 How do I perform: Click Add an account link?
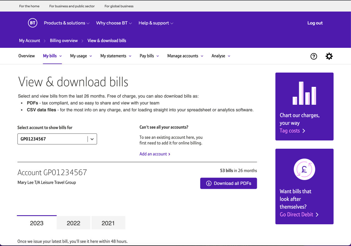point(155,154)
